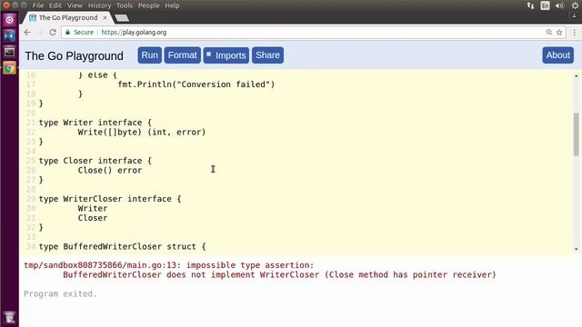Click the 'The Go Playground' heading
Image resolution: width=582 pixels, height=327 pixels.
pyautogui.click(x=74, y=56)
